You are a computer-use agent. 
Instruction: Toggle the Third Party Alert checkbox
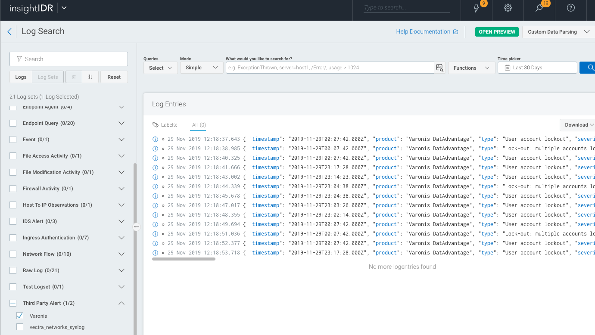(13, 303)
